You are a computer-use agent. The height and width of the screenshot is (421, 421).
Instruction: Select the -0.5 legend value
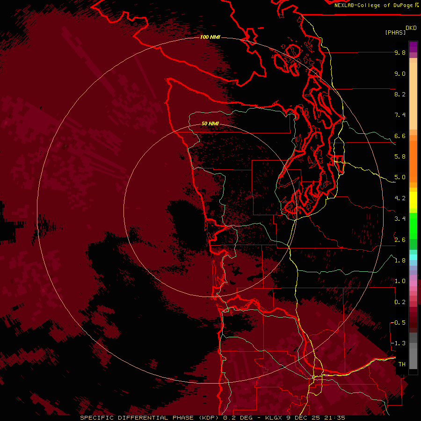[x=398, y=322]
